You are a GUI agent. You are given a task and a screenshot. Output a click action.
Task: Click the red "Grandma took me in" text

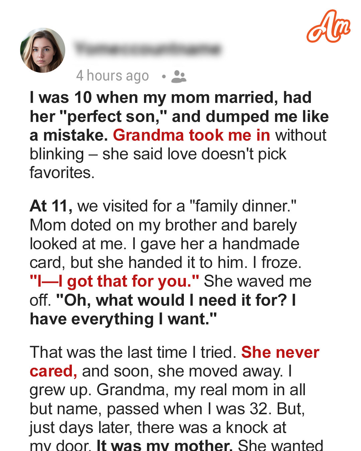pyautogui.click(x=191, y=135)
